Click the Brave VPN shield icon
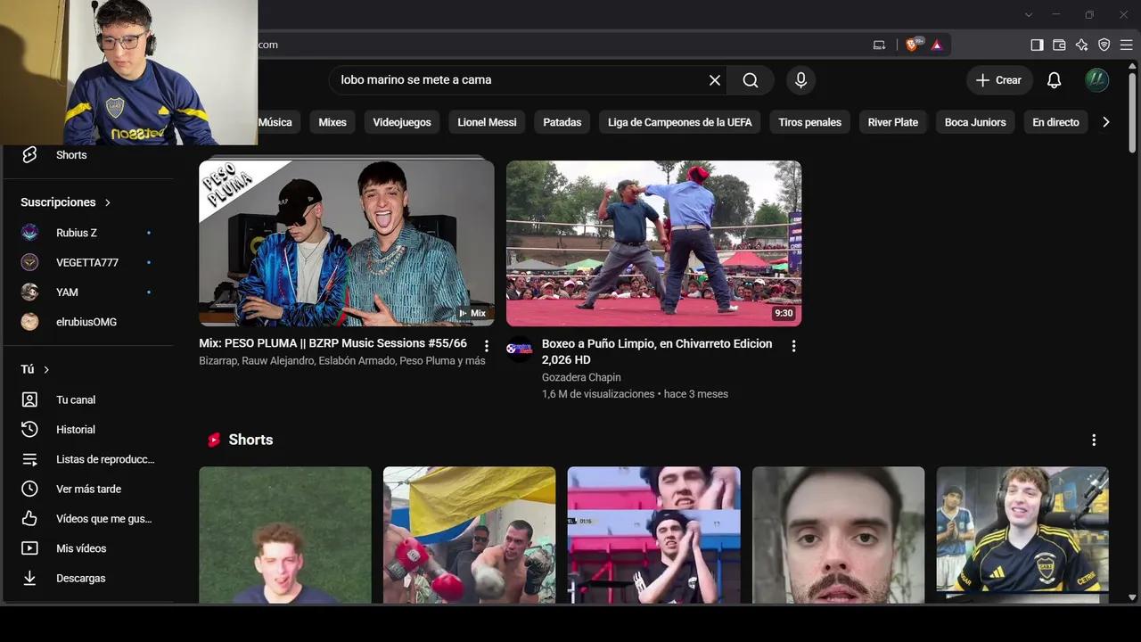The height and width of the screenshot is (642, 1141). pos(1104,45)
